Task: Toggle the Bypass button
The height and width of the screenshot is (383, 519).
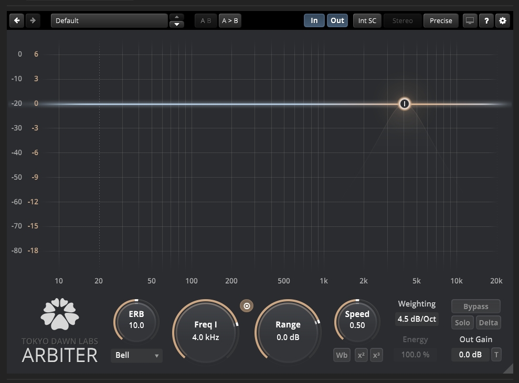Action: 475,307
